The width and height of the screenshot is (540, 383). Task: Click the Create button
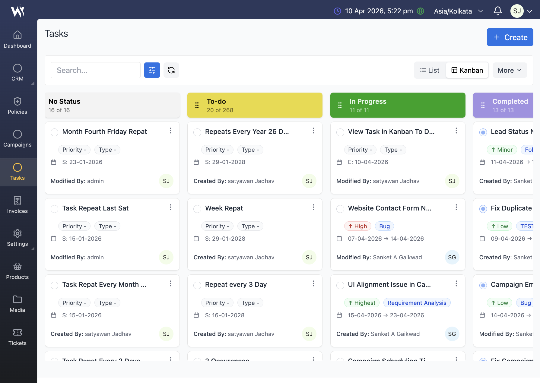pyautogui.click(x=510, y=37)
